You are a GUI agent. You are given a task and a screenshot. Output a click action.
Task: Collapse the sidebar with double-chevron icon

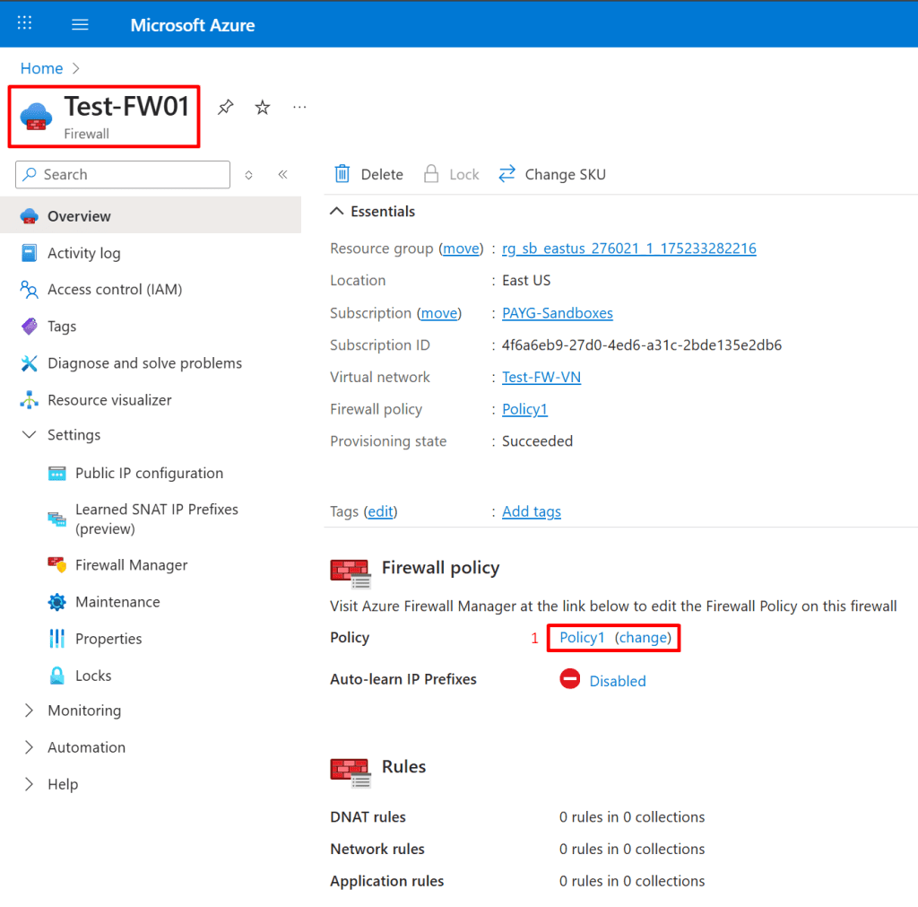pyautogui.click(x=282, y=175)
